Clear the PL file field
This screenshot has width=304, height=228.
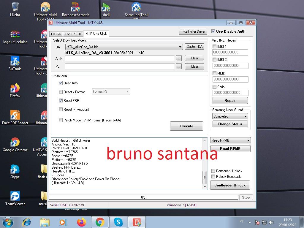[x=194, y=66]
